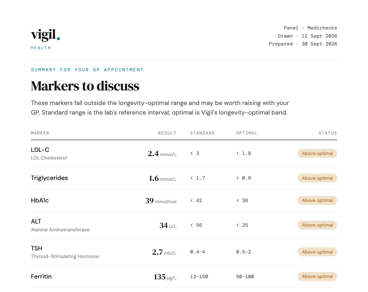The width and height of the screenshot is (368, 292).
Task: Click the vigil Health logo
Action: click(x=46, y=39)
